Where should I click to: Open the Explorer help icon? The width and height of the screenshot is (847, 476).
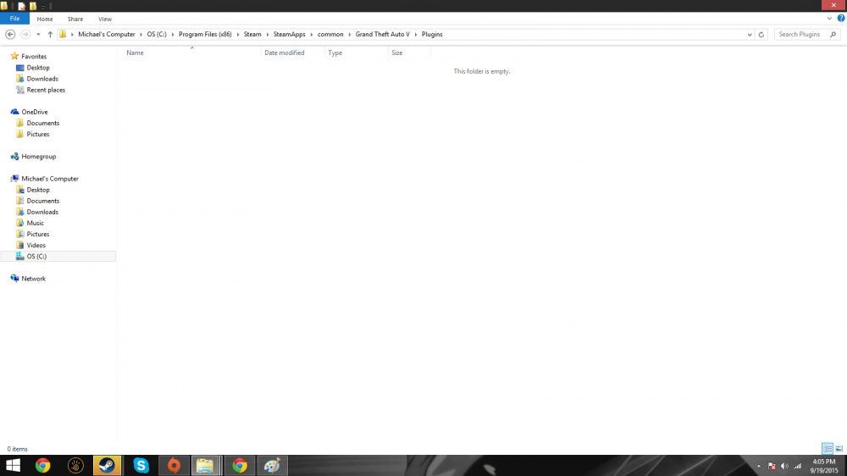coord(840,19)
